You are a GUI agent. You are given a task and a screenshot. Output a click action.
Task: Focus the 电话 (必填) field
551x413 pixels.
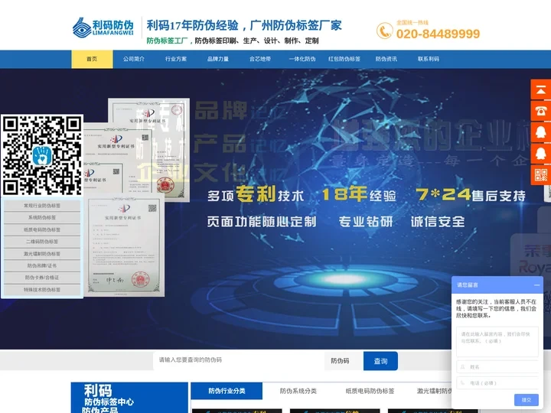point(497,383)
